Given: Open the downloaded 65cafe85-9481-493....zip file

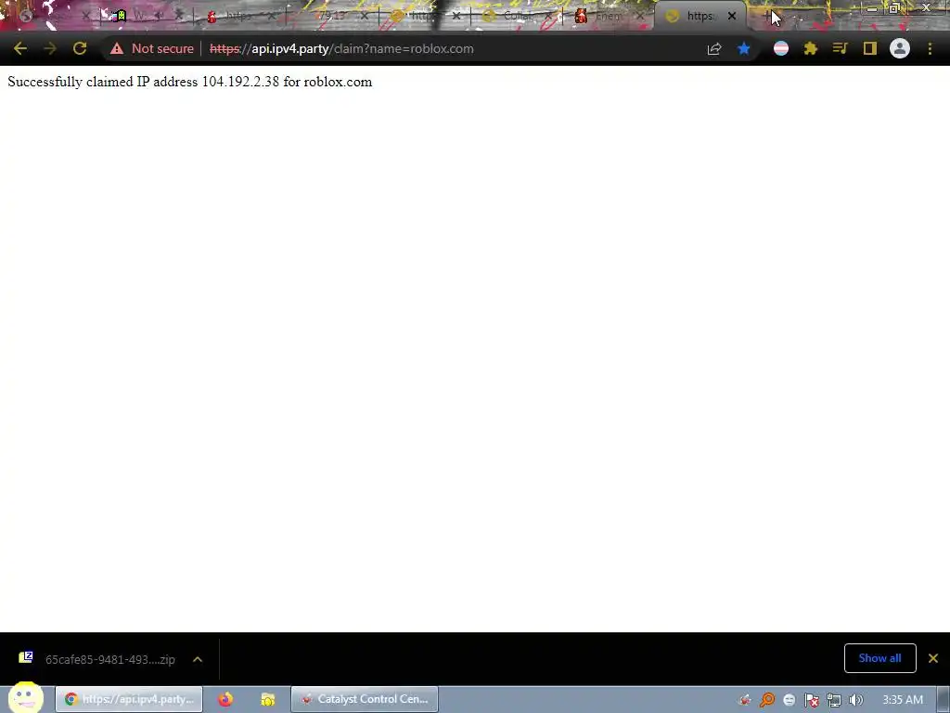Looking at the screenshot, I should [96, 659].
